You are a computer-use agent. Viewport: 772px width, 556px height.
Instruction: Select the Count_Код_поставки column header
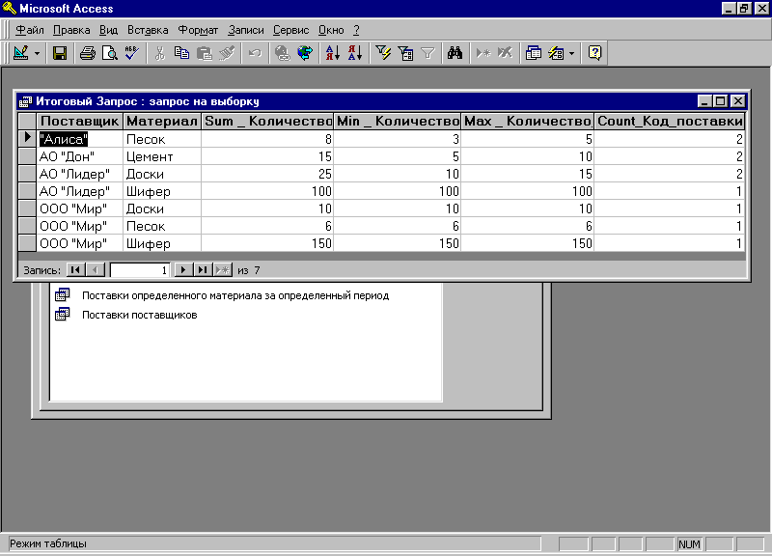(x=670, y=122)
